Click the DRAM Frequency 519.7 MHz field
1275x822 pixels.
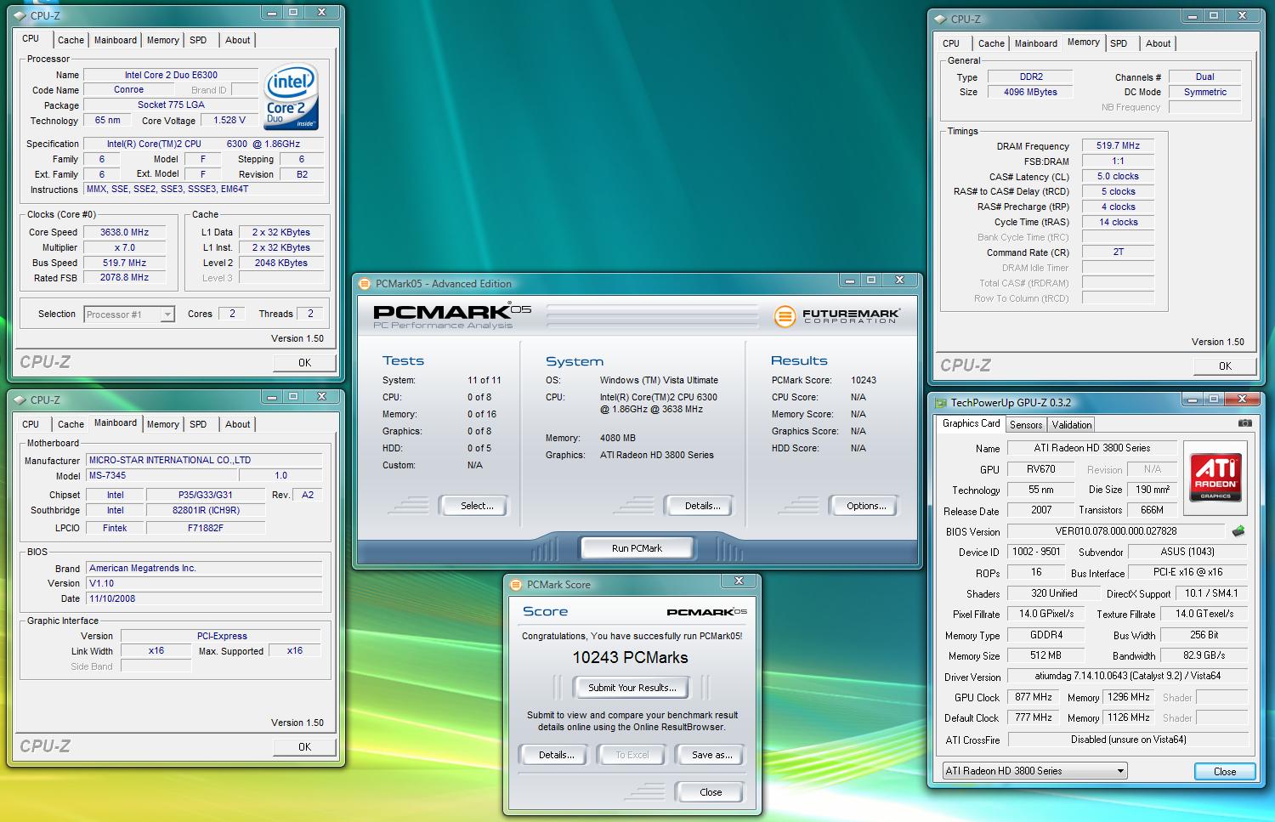click(1118, 146)
